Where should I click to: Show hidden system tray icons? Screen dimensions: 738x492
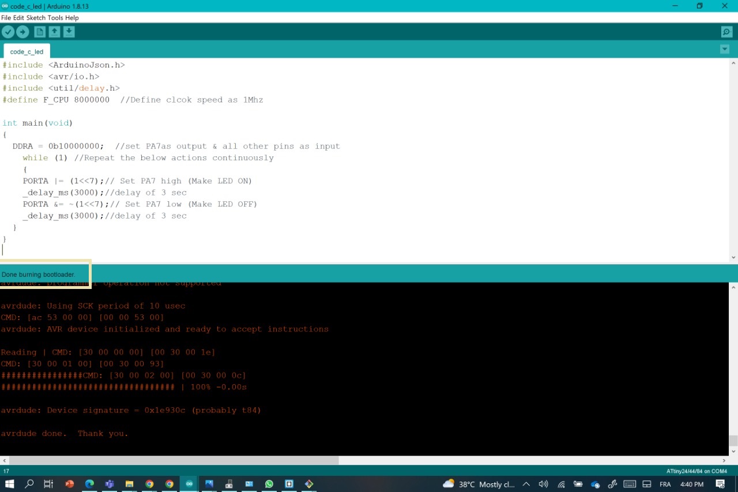526,484
